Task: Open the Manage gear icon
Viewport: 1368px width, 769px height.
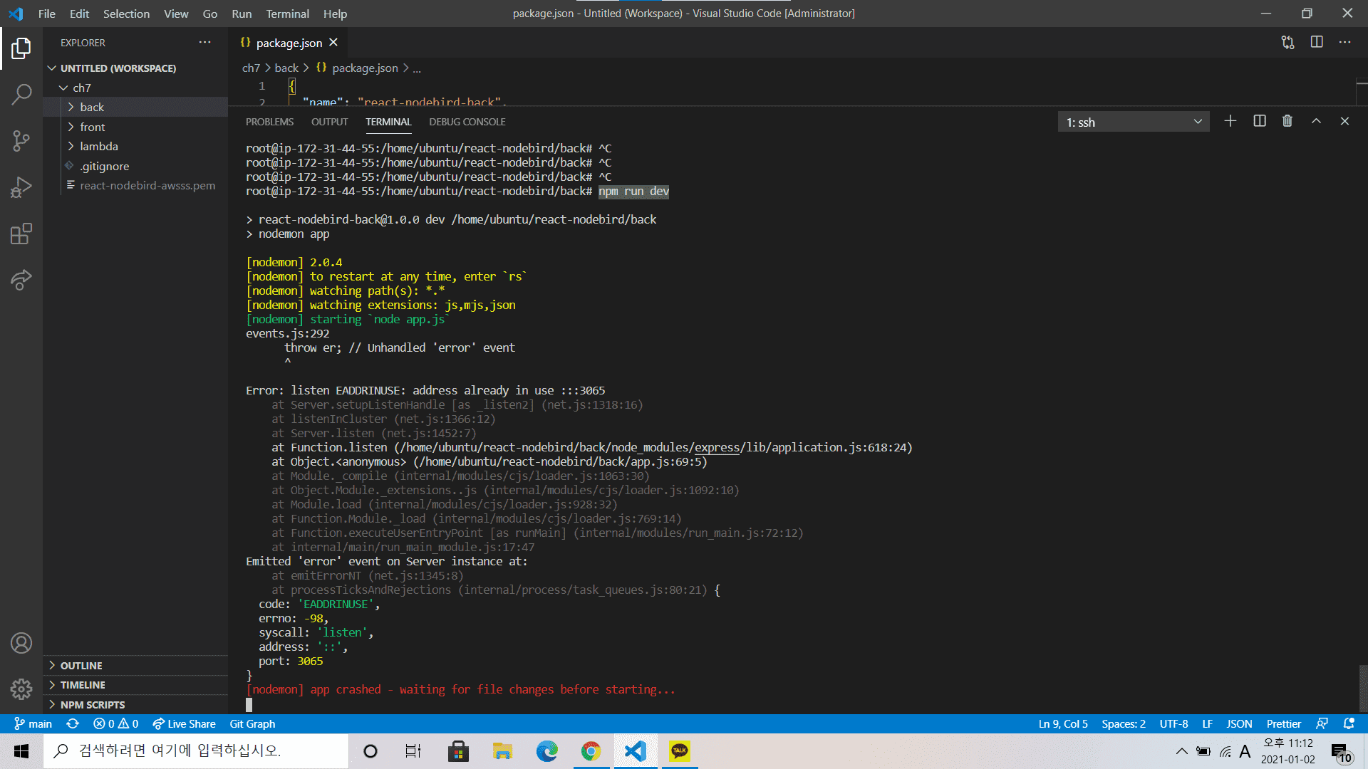Action: click(x=21, y=689)
